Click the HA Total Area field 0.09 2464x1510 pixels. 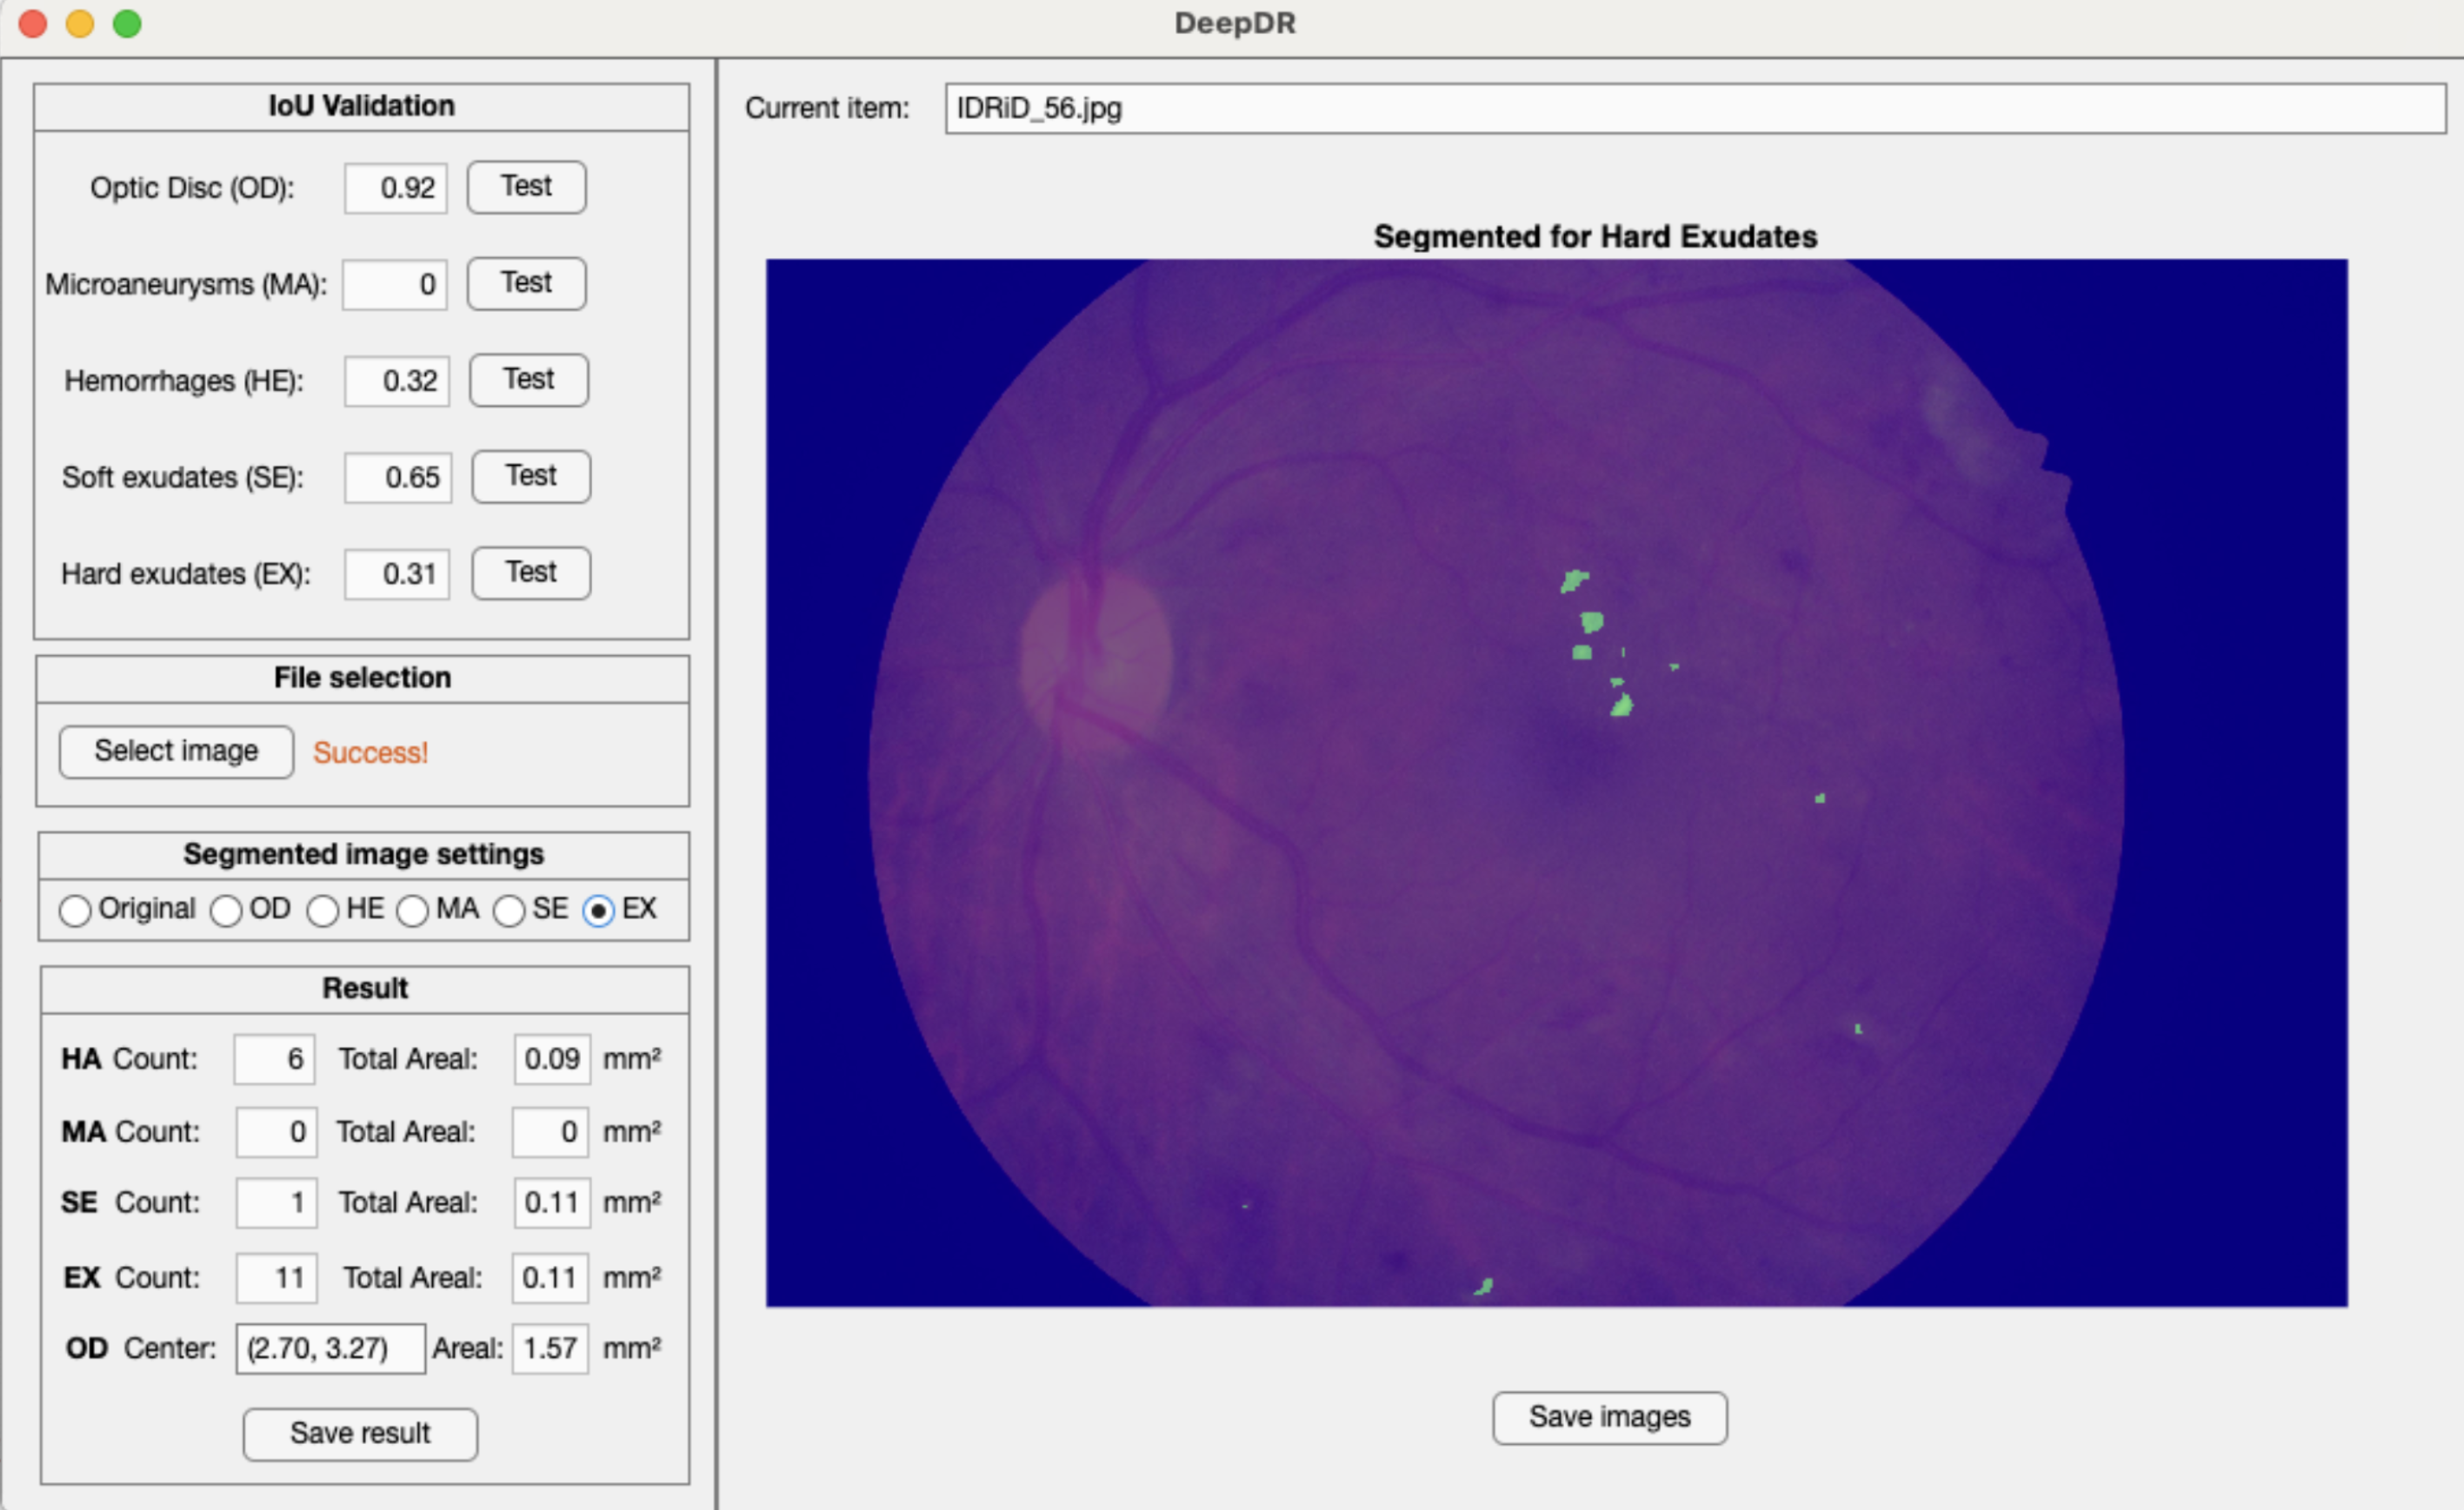552,1059
